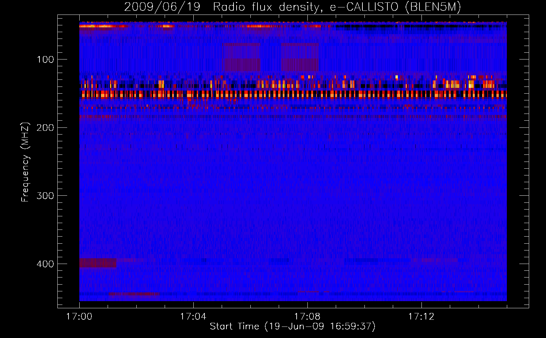Click the '17:08' time axis label
The height and width of the screenshot is (338, 546).
pyautogui.click(x=307, y=317)
